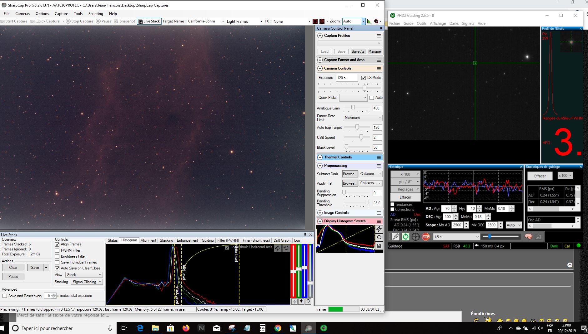
Task: Click PHD2 loop exposures green arrows icon
Action: [405, 237]
